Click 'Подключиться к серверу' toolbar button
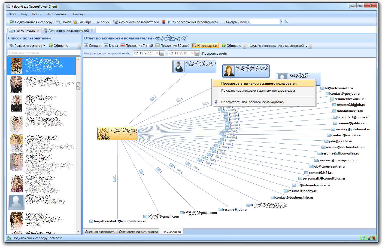 pos(31,22)
